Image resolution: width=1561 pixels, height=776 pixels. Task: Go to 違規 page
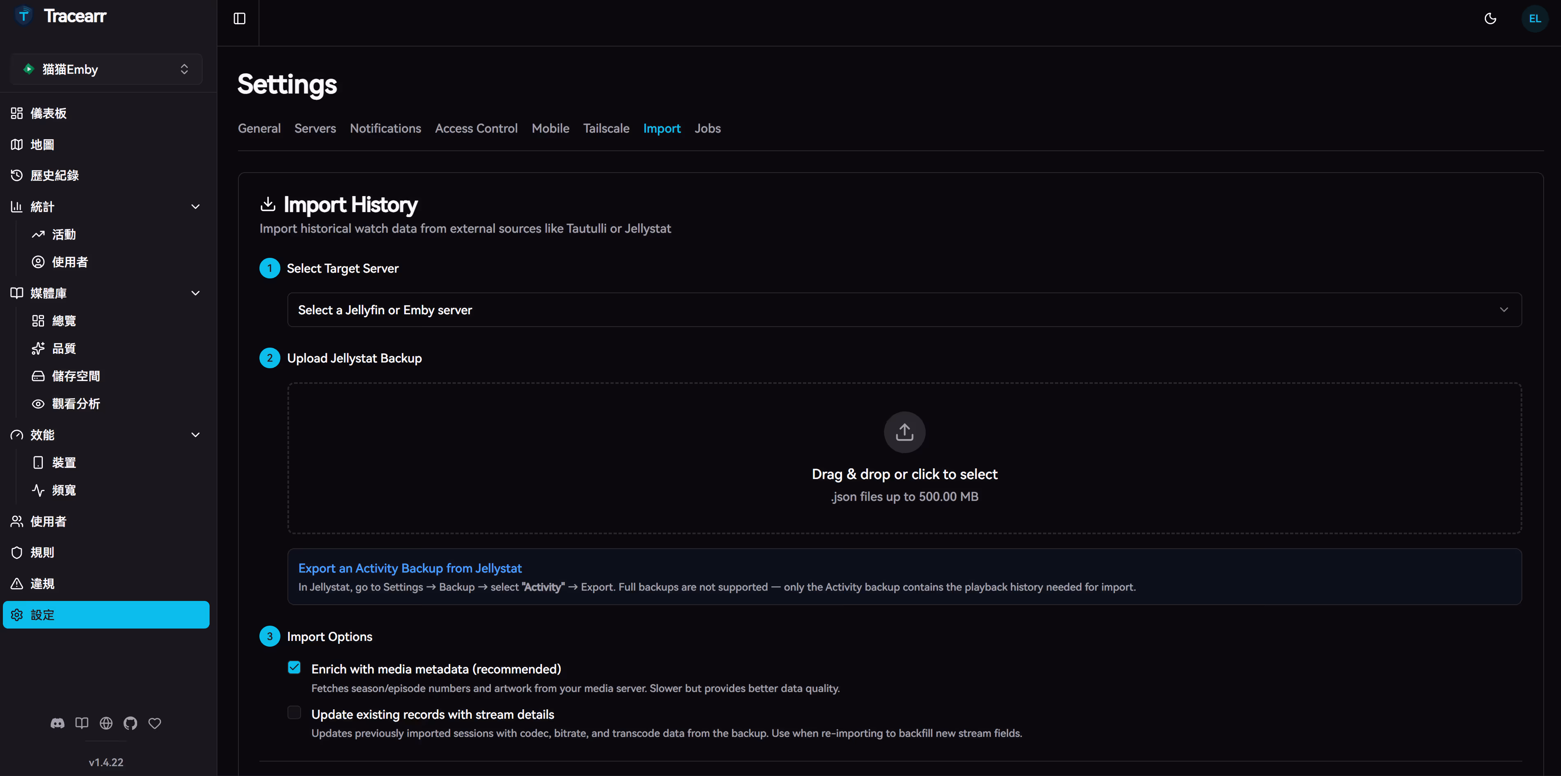coord(42,584)
